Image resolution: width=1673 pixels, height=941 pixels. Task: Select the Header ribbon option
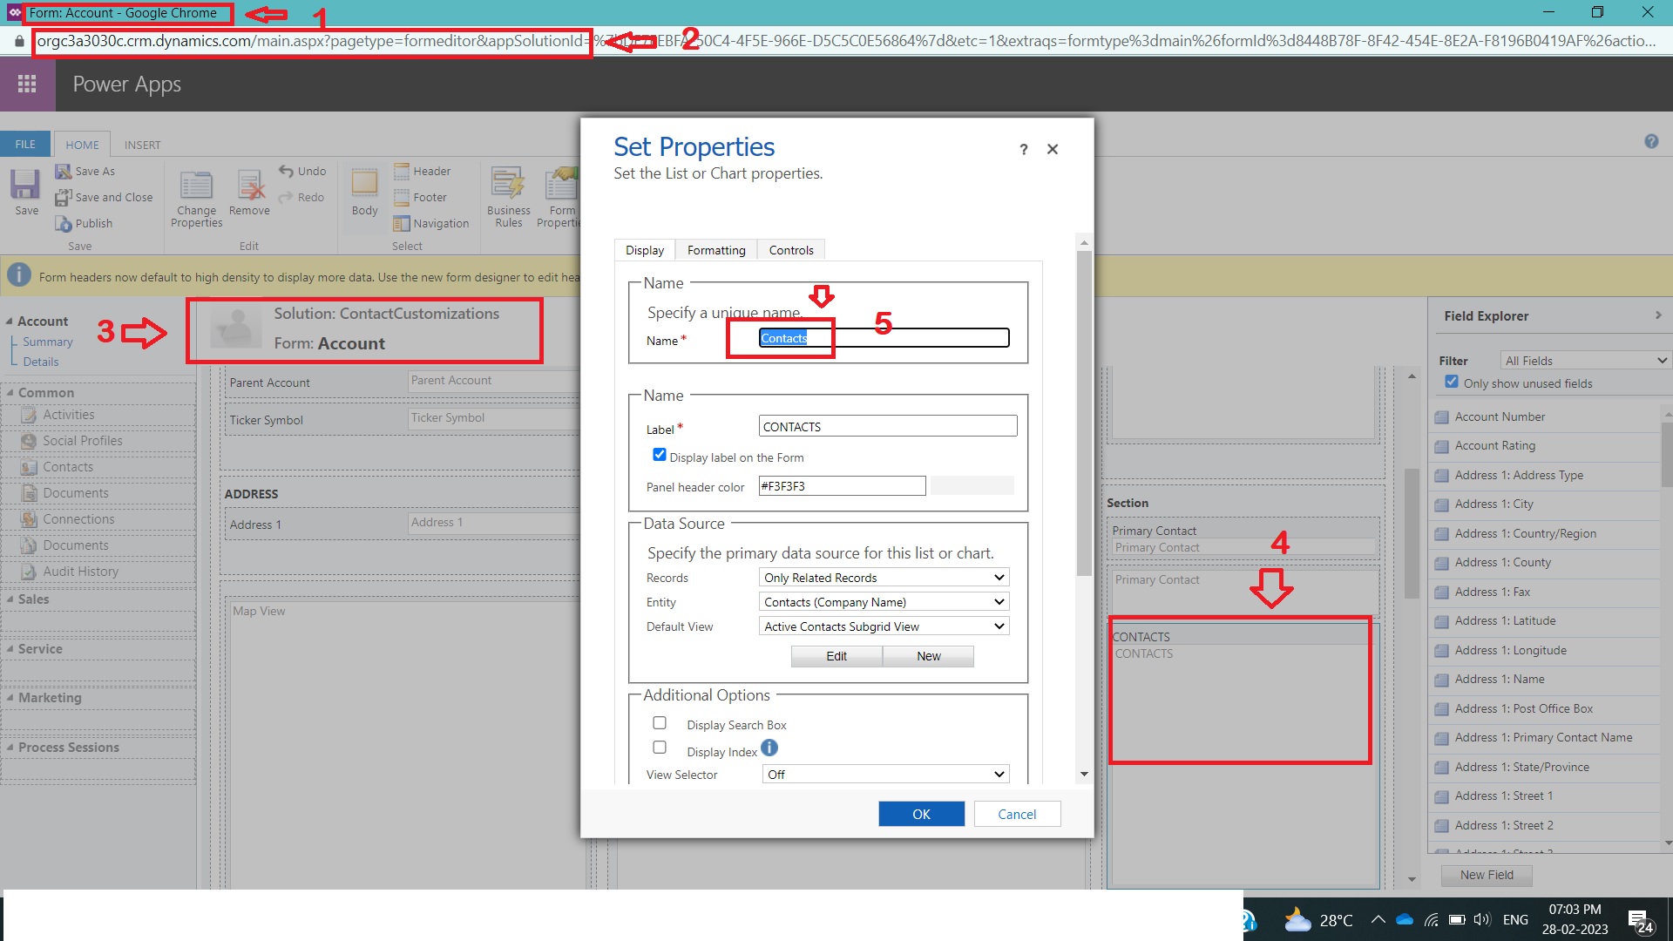(x=423, y=172)
